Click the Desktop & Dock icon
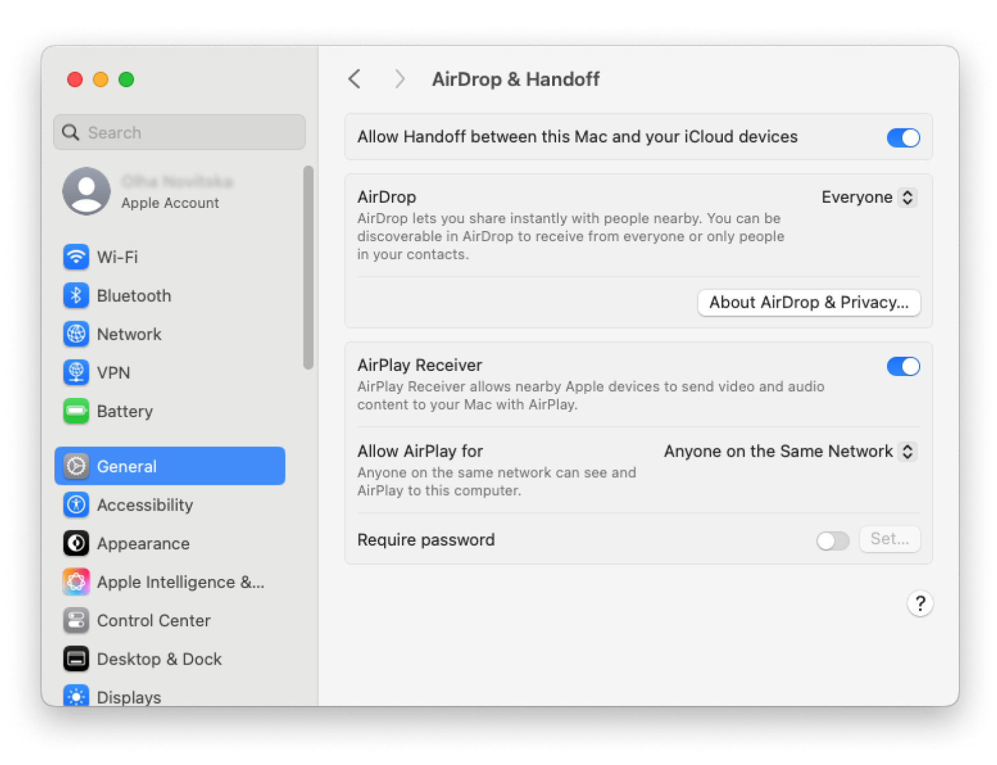 click(76, 659)
